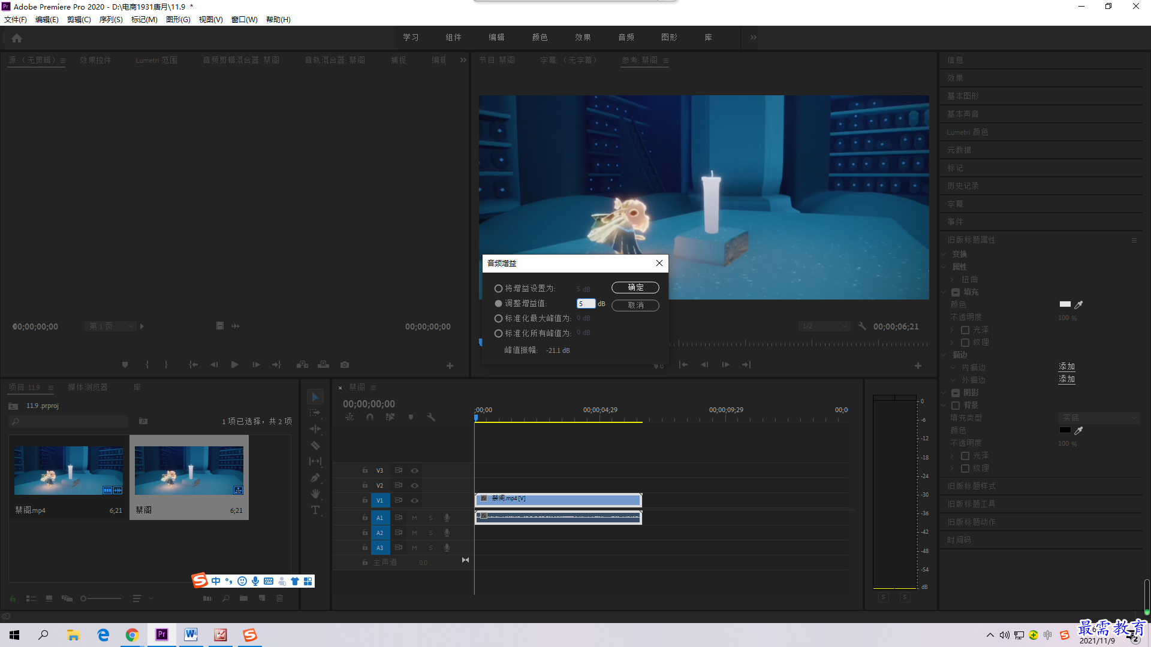Toggle V1 track visibility eye
Image resolution: width=1151 pixels, height=647 pixels.
(414, 500)
